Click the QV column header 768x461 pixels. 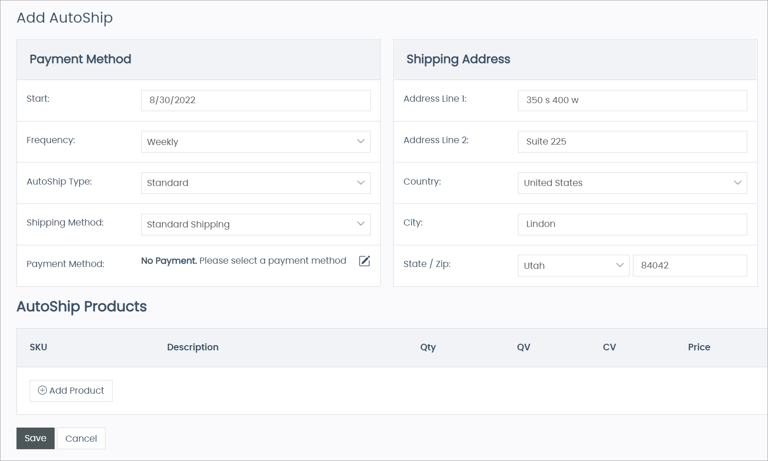click(x=523, y=348)
